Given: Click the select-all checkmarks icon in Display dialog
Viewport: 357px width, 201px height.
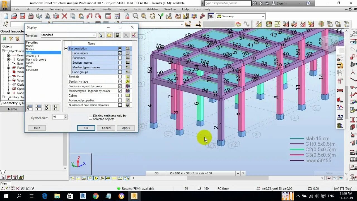Looking at the screenshot, I should (x=47, y=107).
